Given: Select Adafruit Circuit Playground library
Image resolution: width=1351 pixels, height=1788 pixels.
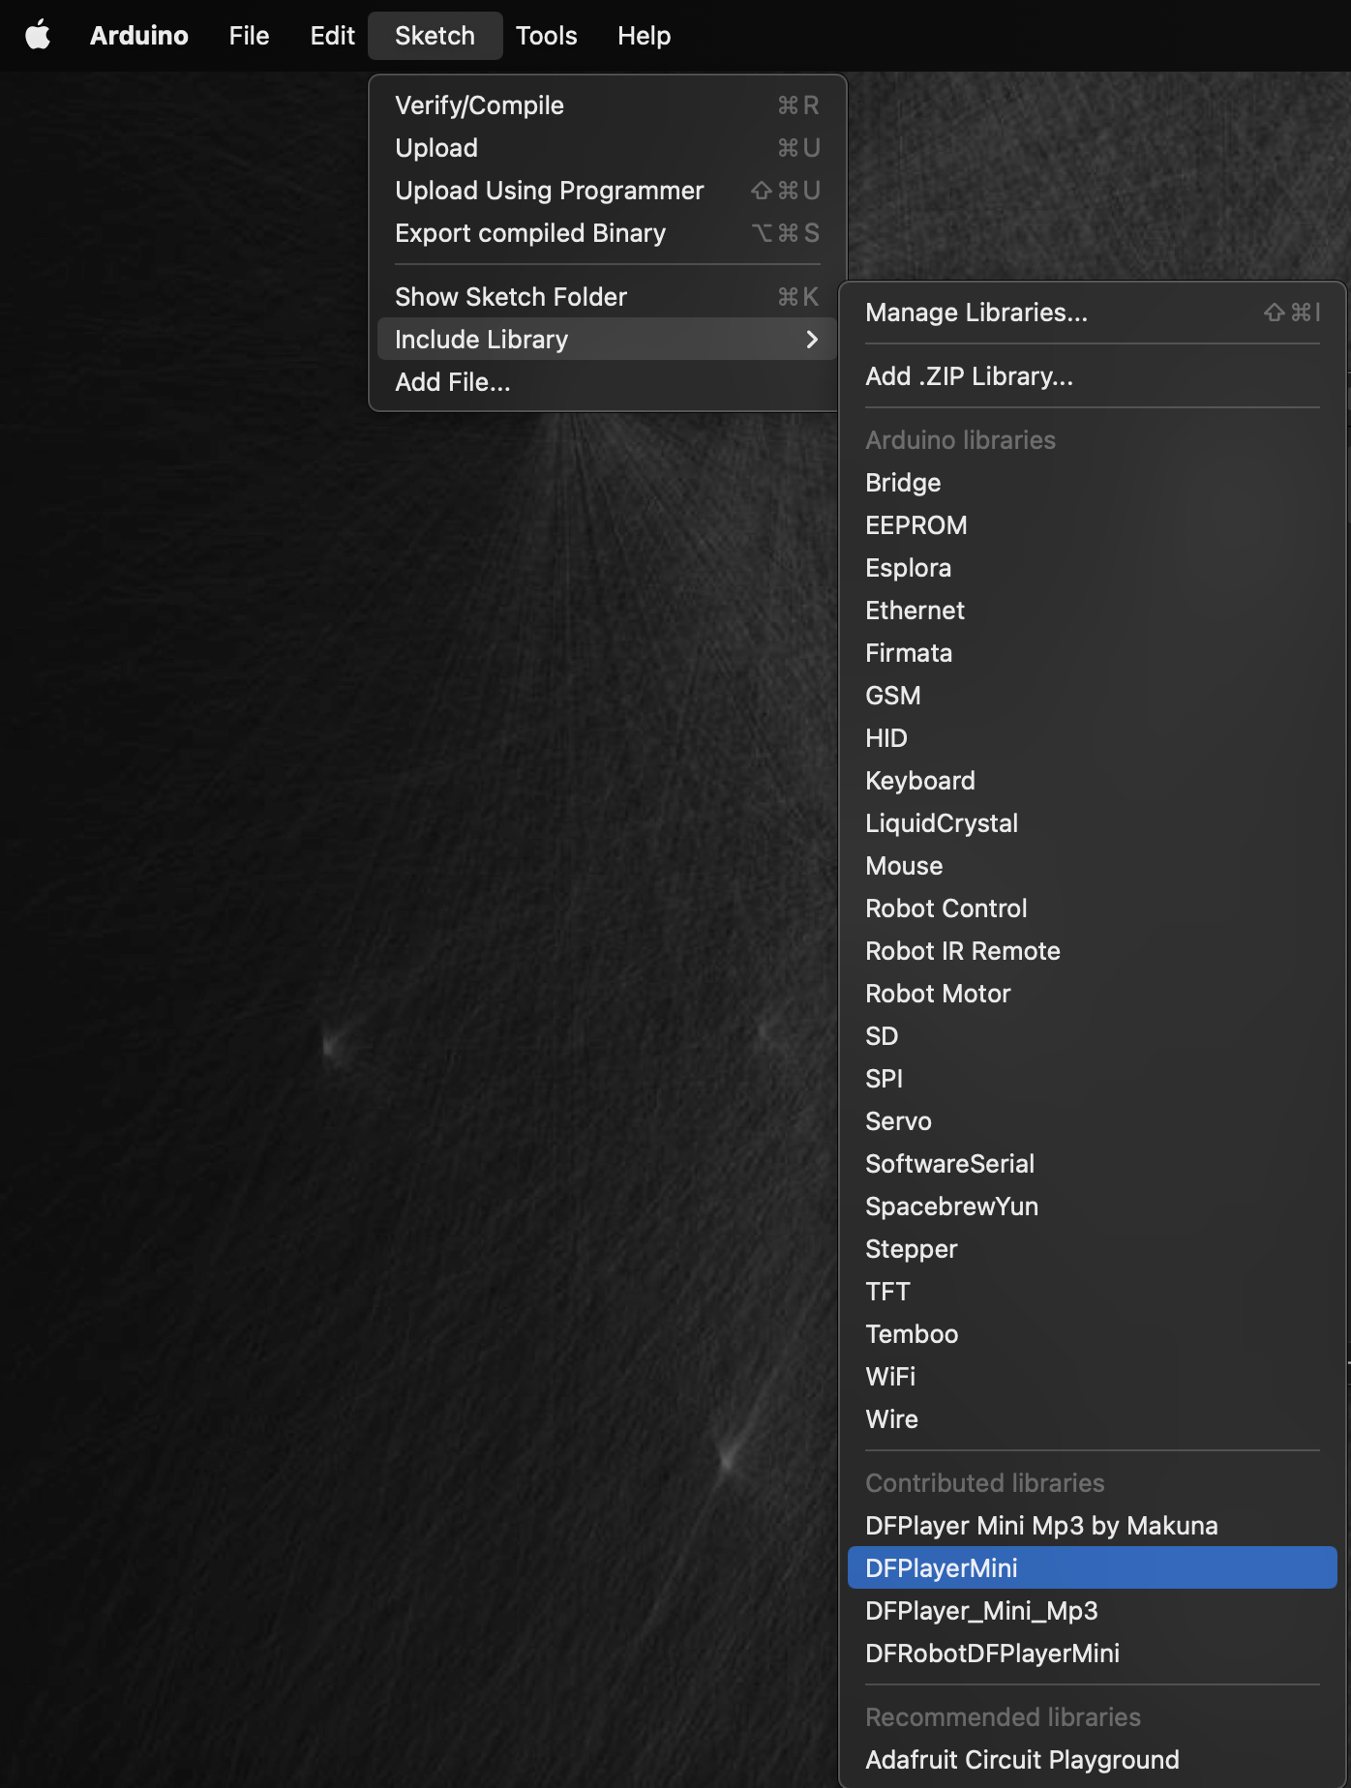Looking at the screenshot, I should click(x=1092, y=1760).
